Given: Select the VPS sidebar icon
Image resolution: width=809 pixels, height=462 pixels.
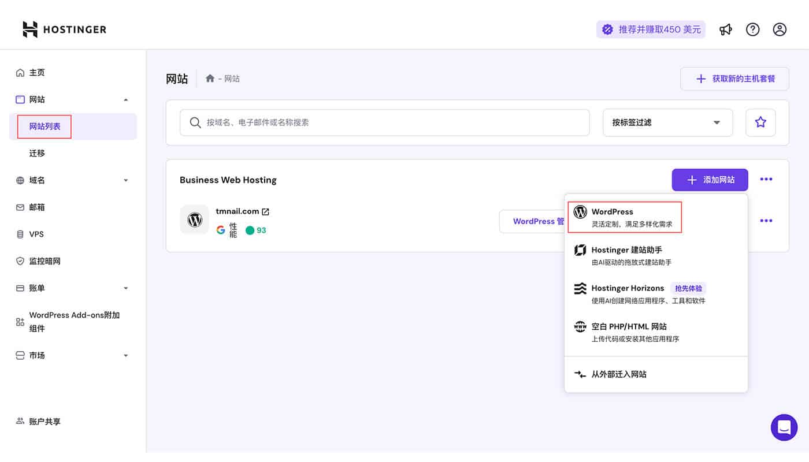Looking at the screenshot, I should (x=21, y=234).
